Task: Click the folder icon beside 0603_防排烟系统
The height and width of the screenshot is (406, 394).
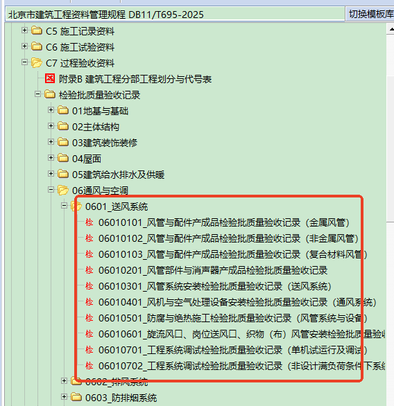Action: pos(76,397)
